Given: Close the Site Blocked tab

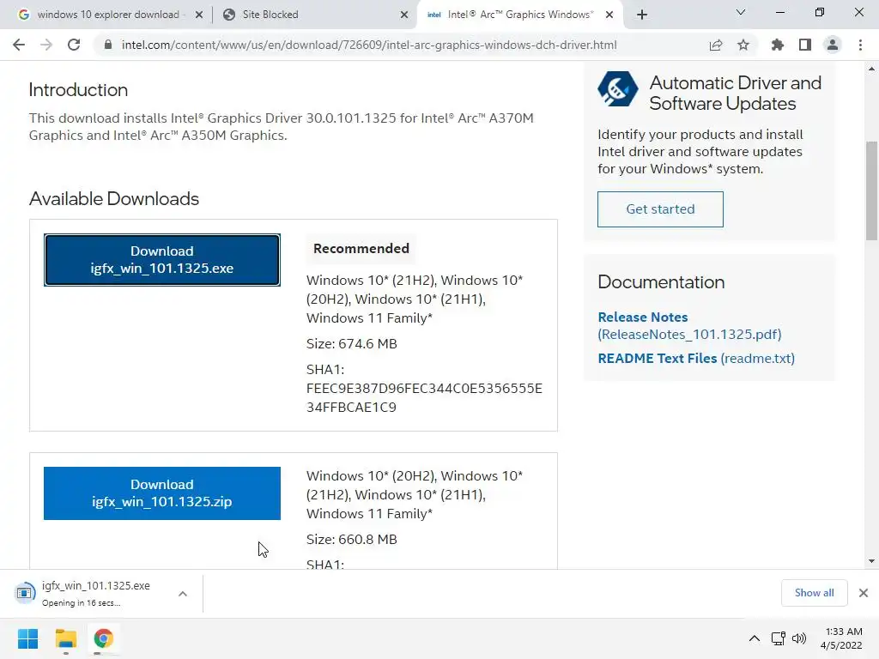Looking at the screenshot, I should tap(404, 15).
